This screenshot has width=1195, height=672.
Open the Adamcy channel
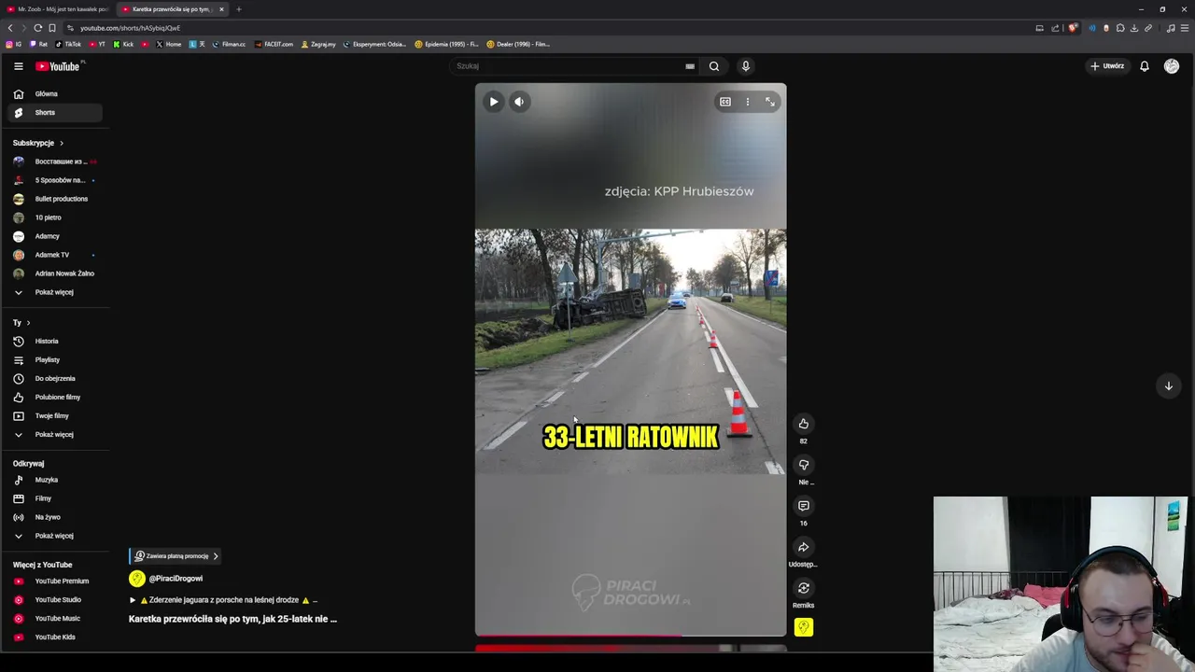click(55, 236)
